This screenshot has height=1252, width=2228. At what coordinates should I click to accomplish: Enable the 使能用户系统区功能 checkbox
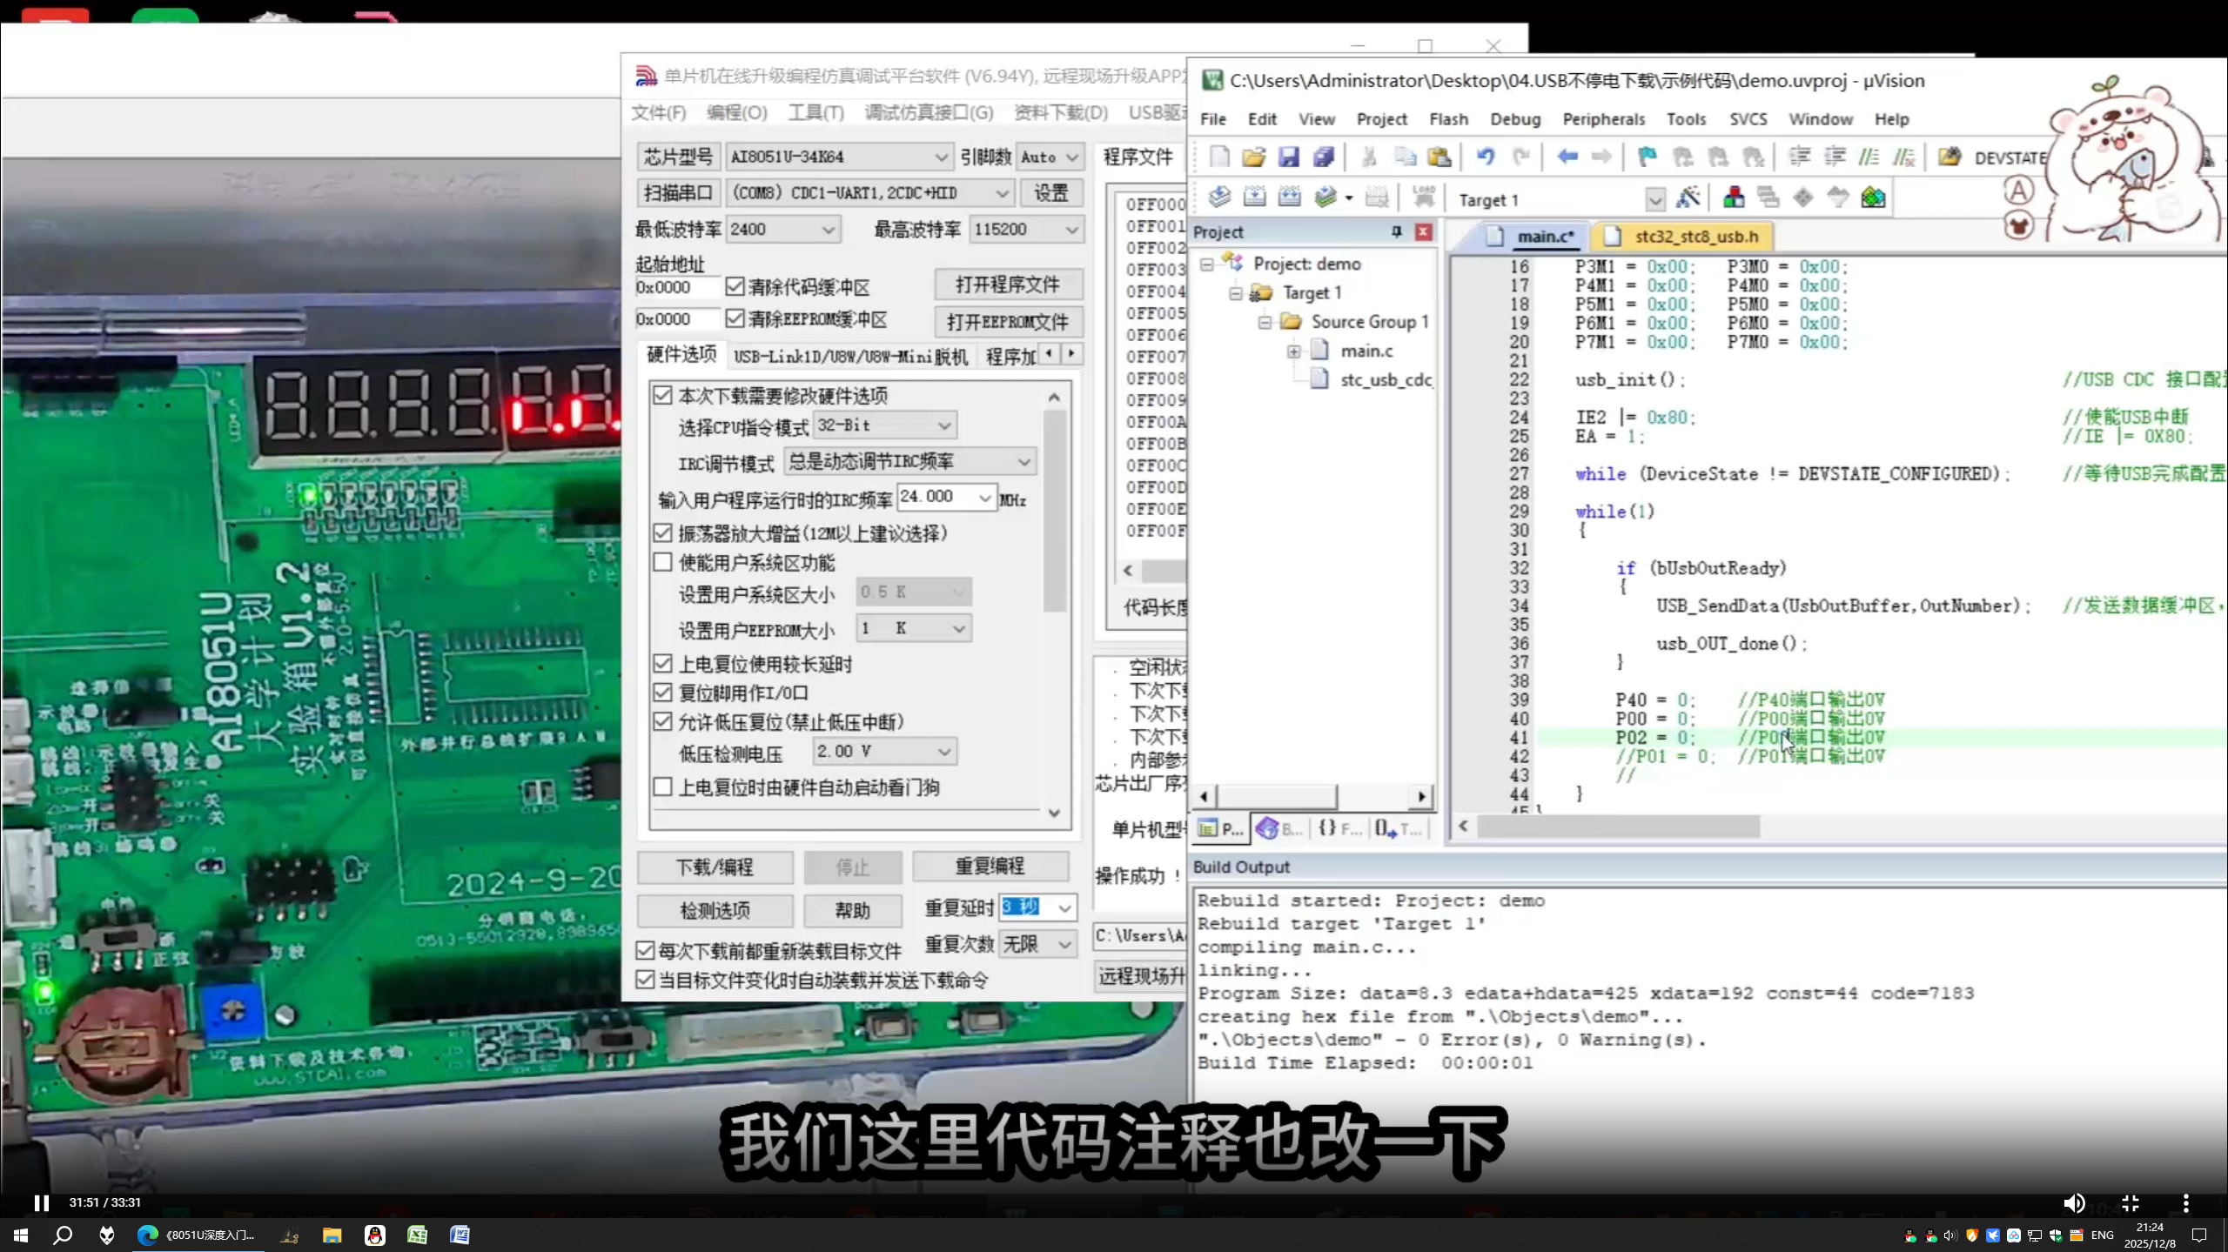[662, 563]
